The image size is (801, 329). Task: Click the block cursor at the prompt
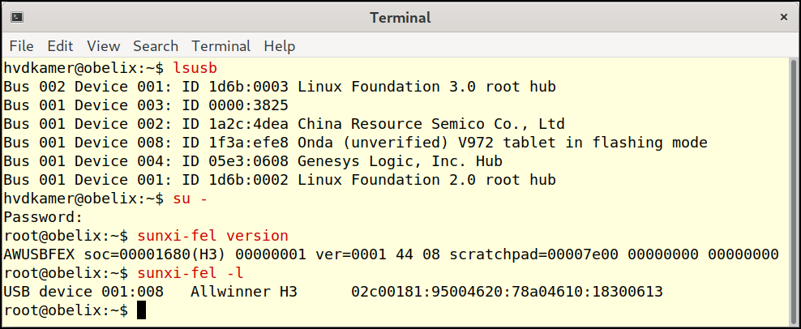(x=142, y=310)
